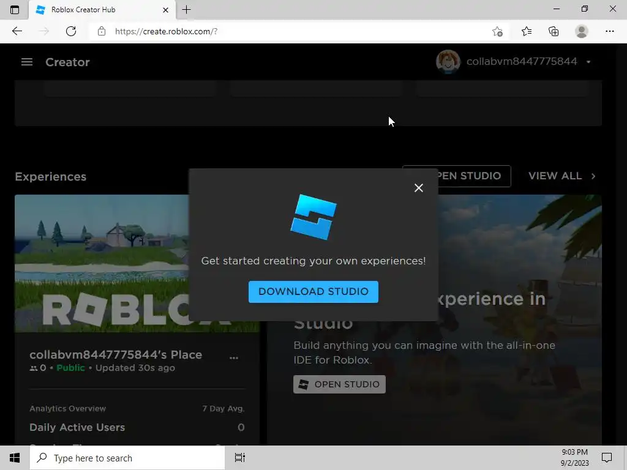627x470 pixels.
Task: Select the Roblox Creator Hub tab
Action: point(102,10)
